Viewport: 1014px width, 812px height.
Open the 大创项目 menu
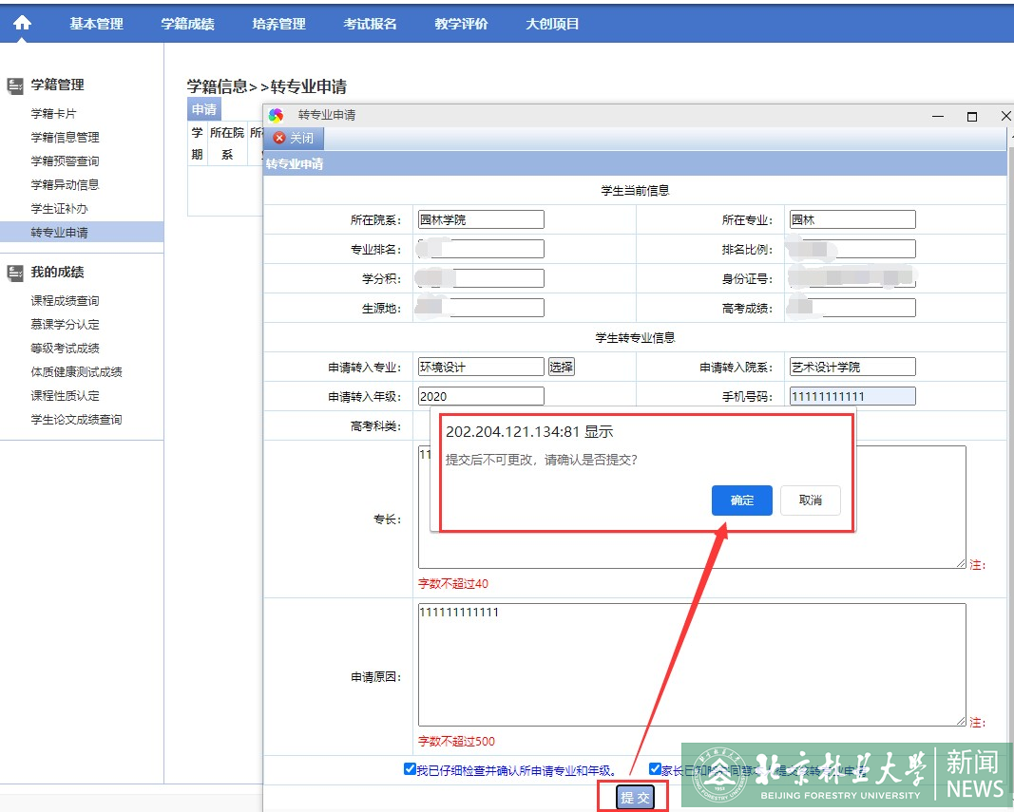(552, 24)
